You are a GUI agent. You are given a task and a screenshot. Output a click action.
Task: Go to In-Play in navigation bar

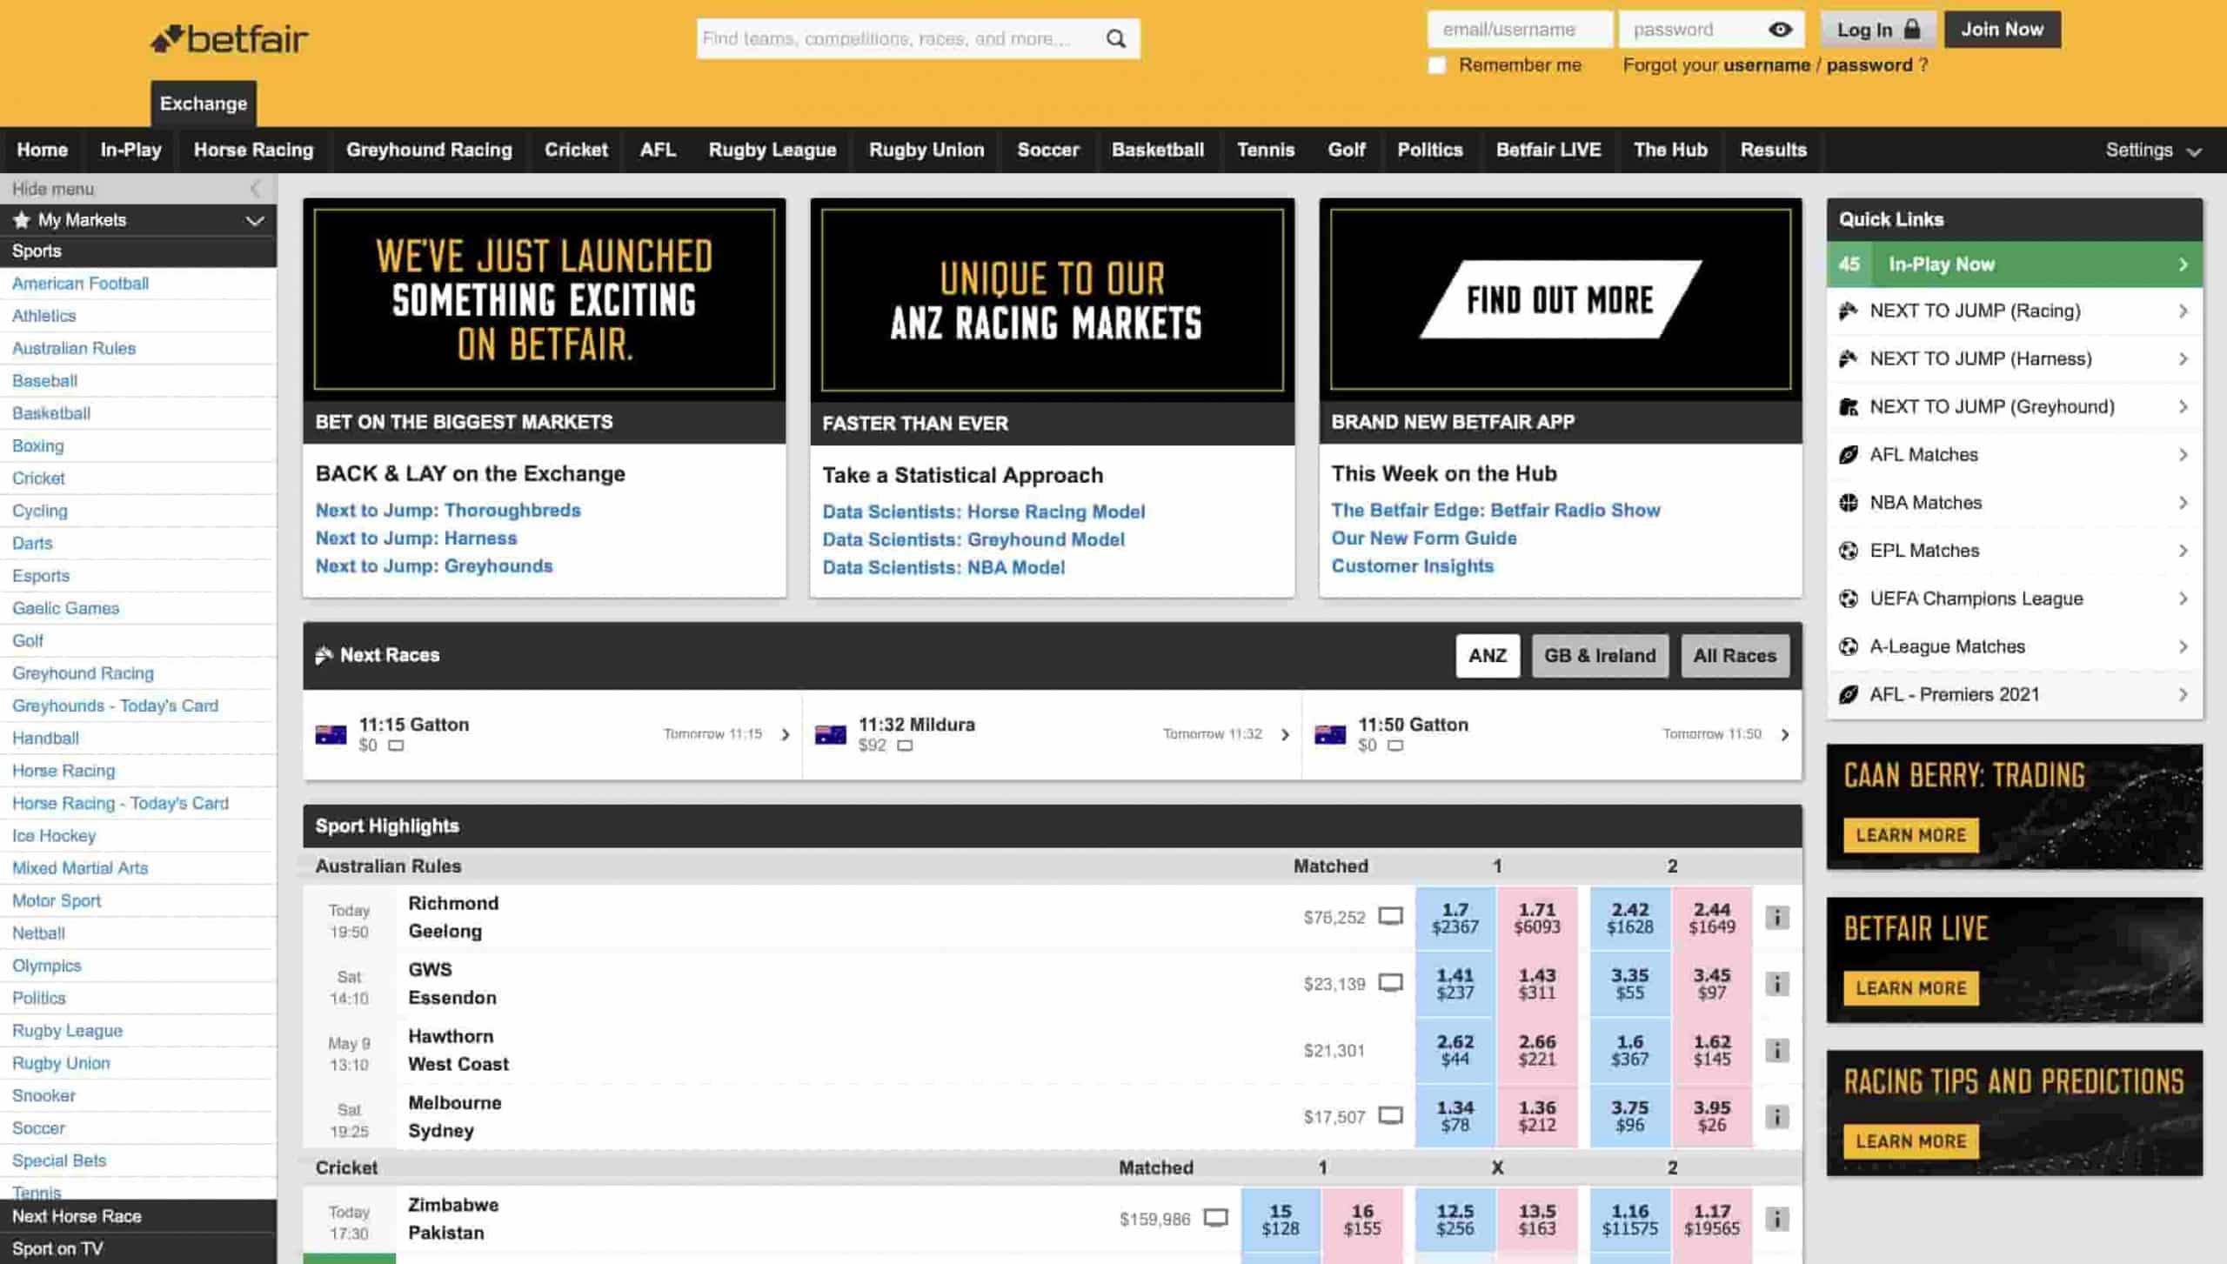tap(130, 150)
